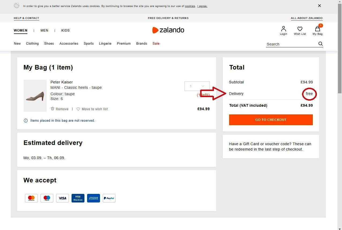Click the American Express payment icon

click(x=94, y=198)
